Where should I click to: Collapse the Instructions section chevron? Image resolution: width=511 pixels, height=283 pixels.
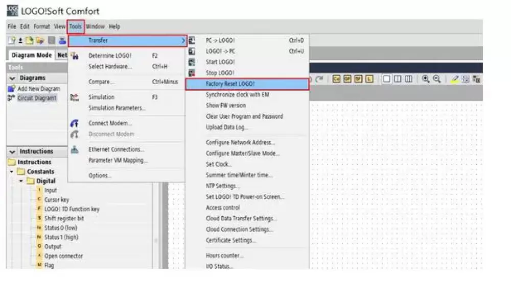12,152
